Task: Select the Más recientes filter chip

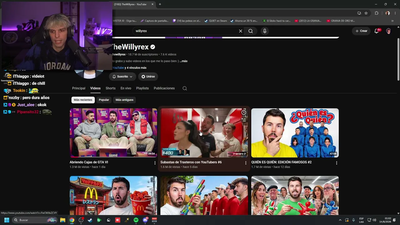Action: [83, 100]
